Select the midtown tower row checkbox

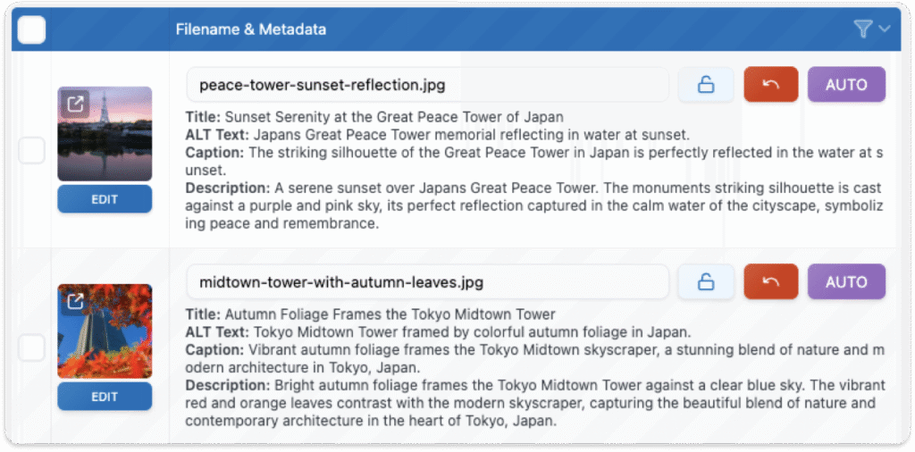pos(32,347)
